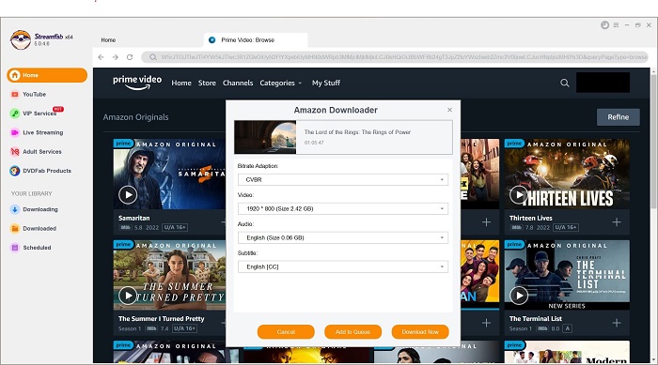
Task: Open Prime Video Store menu item
Action: 207,83
